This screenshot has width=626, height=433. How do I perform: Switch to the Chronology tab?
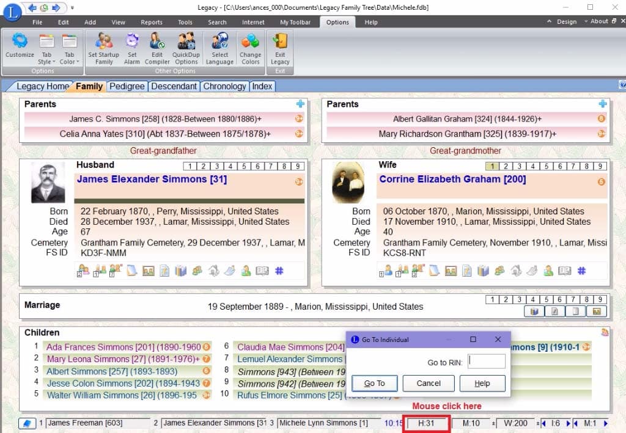pyautogui.click(x=224, y=86)
